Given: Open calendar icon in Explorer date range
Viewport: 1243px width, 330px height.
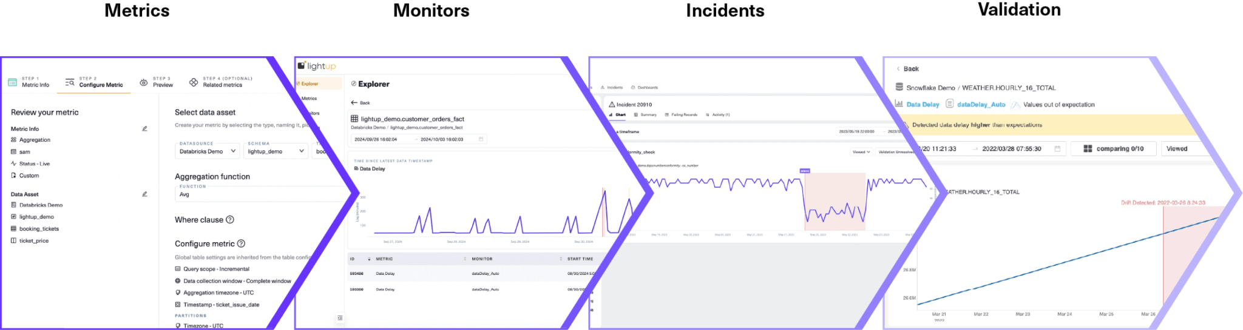Looking at the screenshot, I should pyautogui.click(x=481, y=139).
